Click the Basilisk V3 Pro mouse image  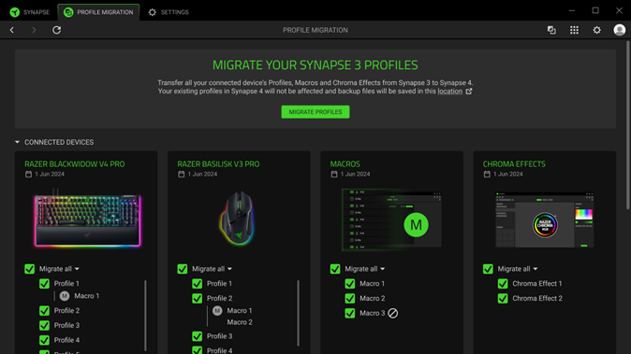238,219
